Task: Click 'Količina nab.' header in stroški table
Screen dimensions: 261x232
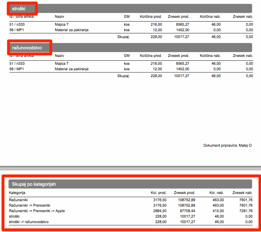Action: [x=210, y=16]
